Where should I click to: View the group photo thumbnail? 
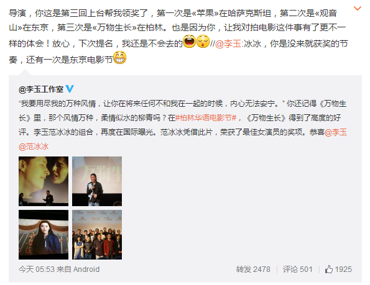(97, 235)
